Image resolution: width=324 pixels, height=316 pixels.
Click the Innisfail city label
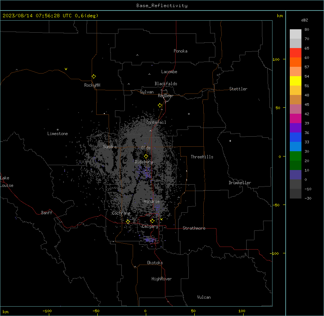click(x=156, y=122)
